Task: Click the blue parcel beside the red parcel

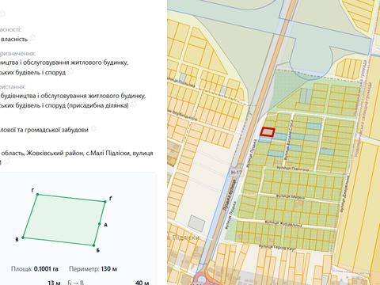Action: 280,136
